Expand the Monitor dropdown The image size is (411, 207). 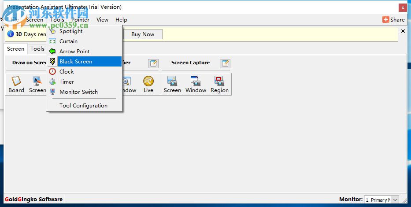[395, 200]
